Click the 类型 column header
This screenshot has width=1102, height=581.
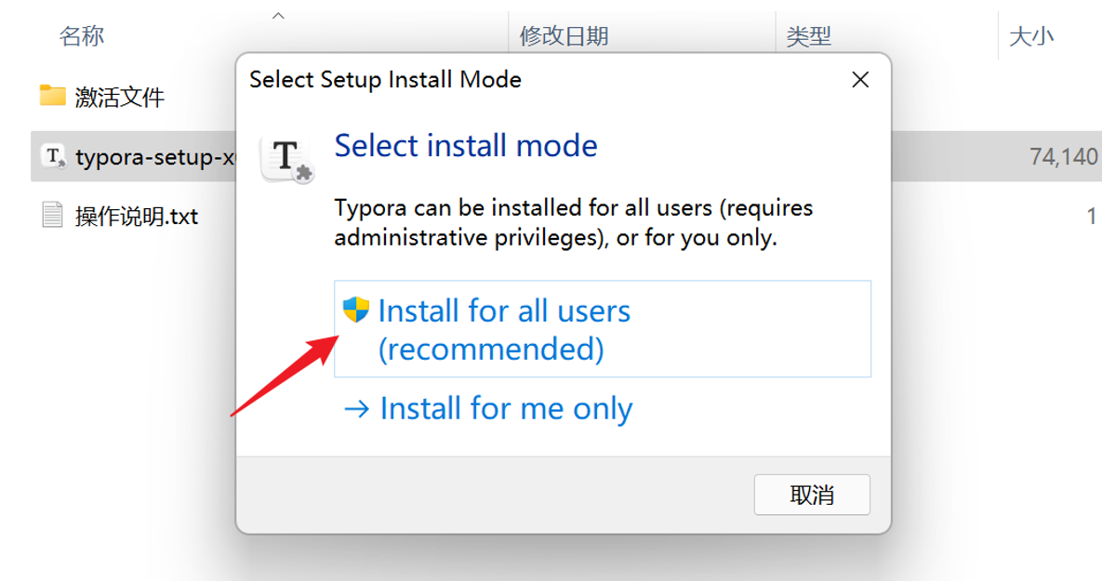click(809, 35)
